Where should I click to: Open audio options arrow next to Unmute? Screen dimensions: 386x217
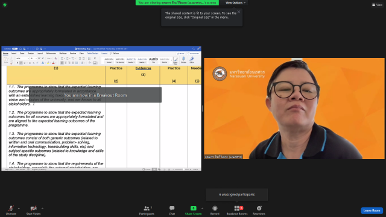click(x=19, y=209)
